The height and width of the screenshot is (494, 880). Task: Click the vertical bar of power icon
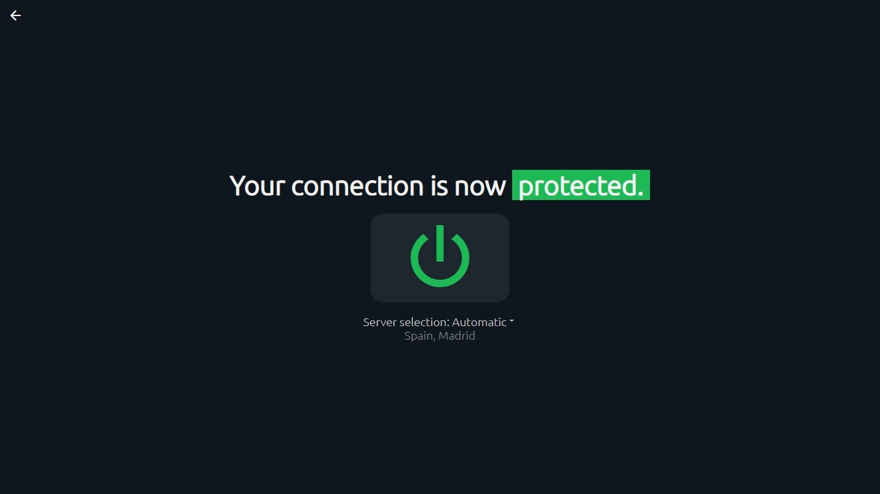click(440, 243)
